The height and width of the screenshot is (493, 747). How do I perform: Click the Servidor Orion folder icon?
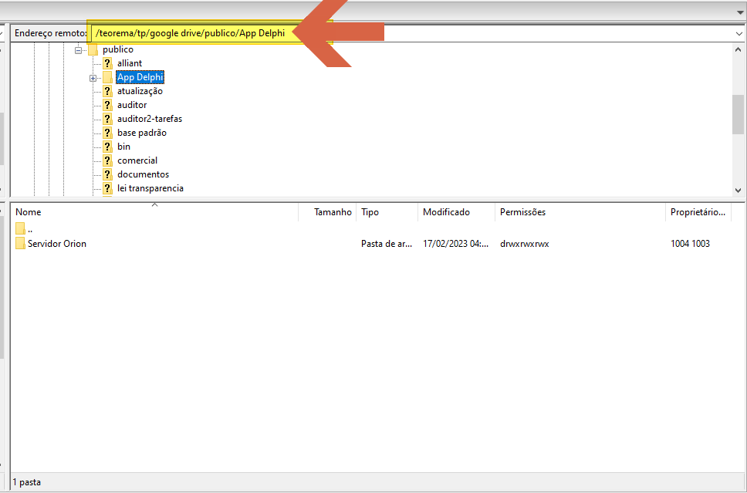(x=20, y=243)
